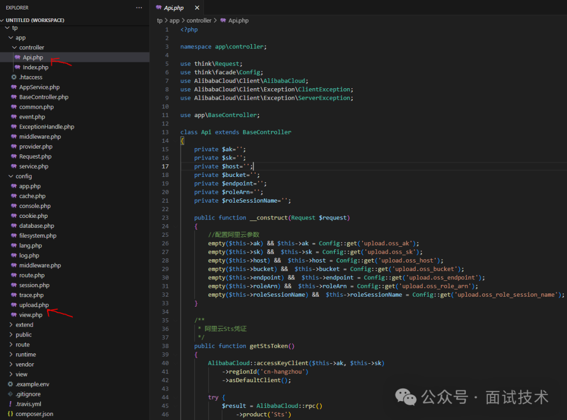Open middleware.php in the app folder
This screenshot has width=567, height=420.
(x=40, y=136)
